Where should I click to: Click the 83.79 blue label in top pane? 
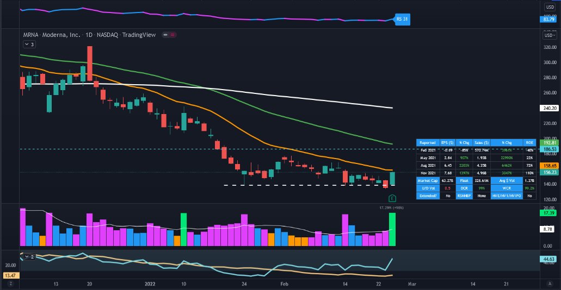[x=547, y=20]
